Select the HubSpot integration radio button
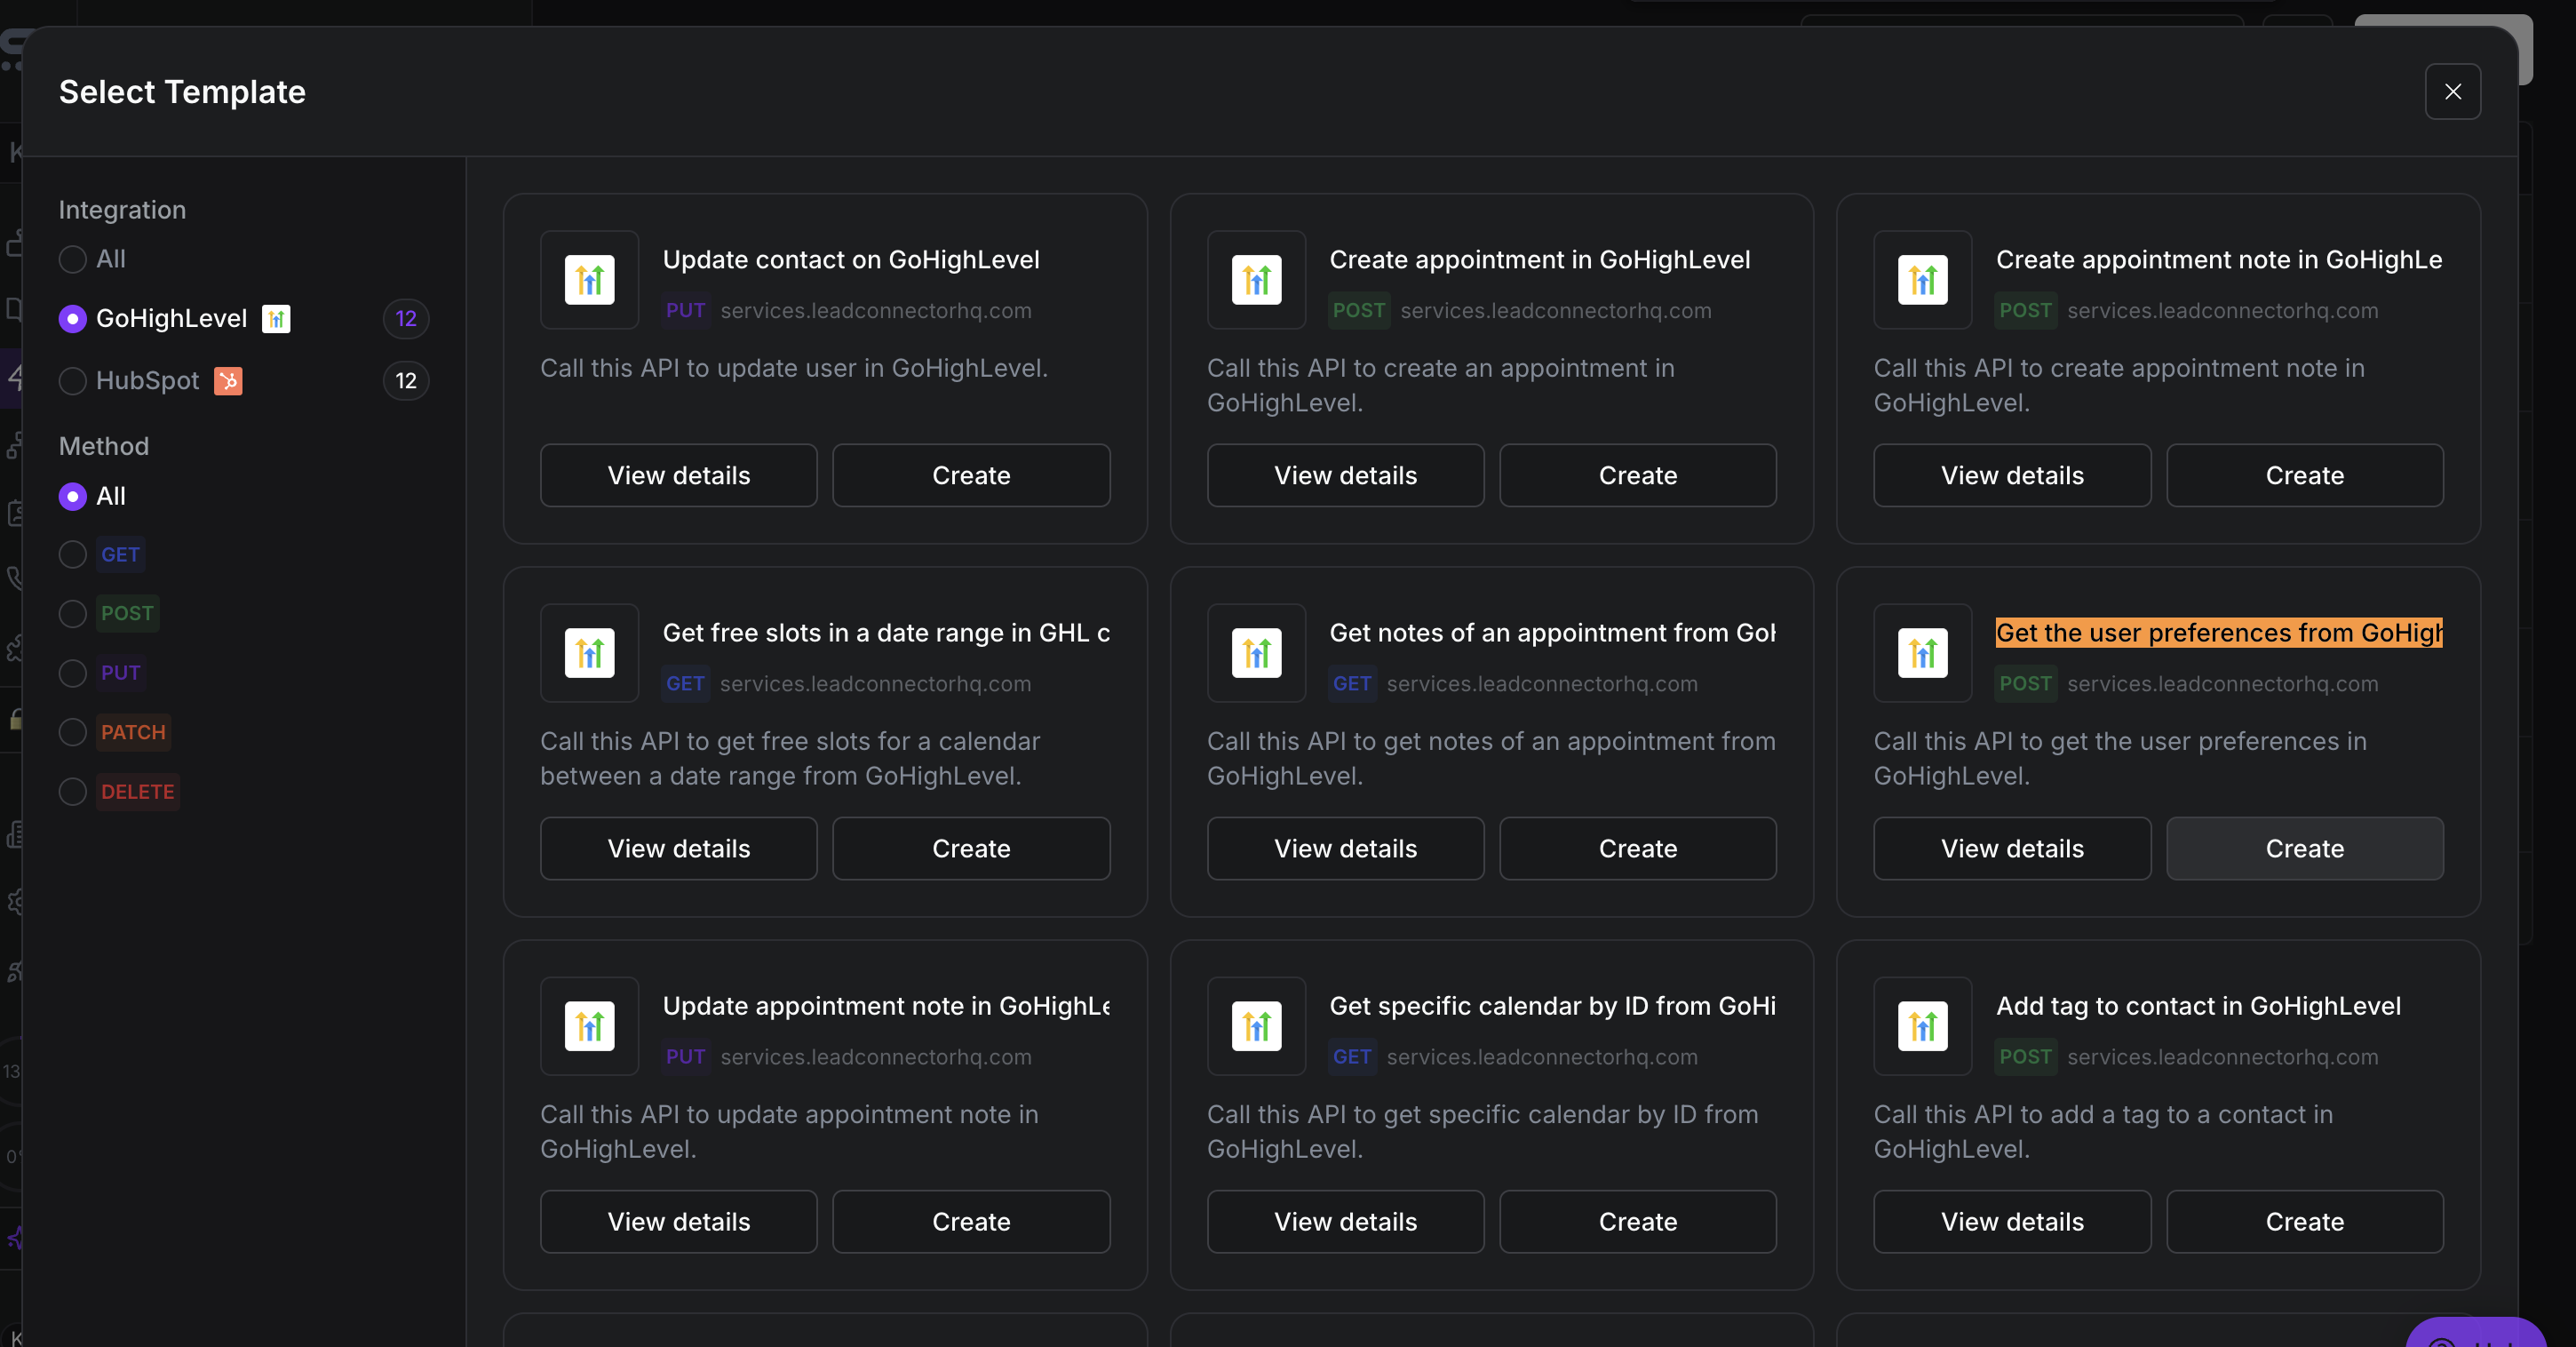2576x1347 pixels. coord(72,381)
